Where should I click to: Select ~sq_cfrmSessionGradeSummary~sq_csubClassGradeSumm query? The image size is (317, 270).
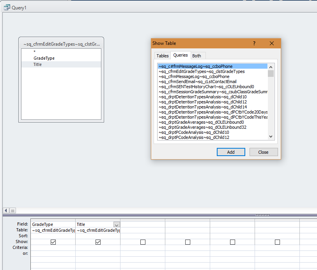point(213,92)
